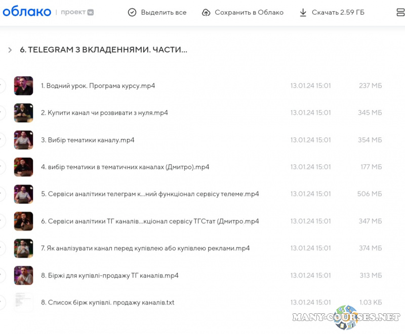The image size is (405, 334).
Task: Select checkbox of Купити канал video
Action: click(x=2, y=113)
